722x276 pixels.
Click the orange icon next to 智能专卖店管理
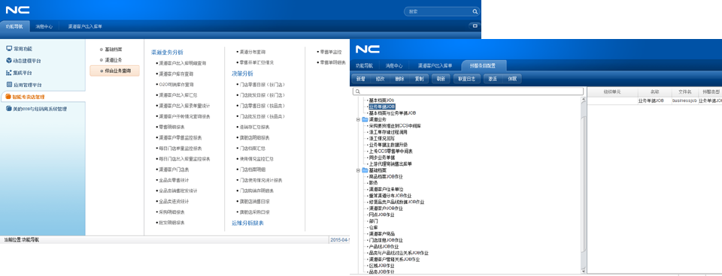point(9,97)
